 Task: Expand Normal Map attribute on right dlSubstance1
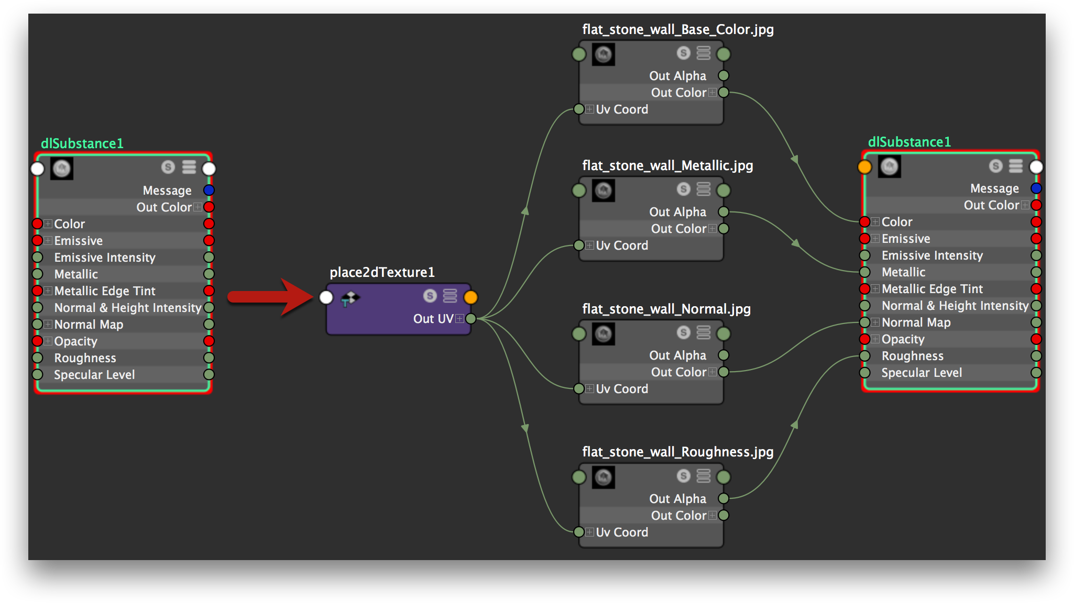click(x=875, y=322)
